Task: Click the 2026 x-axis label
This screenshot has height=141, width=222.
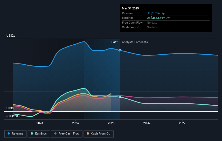Action: (147, 123)
